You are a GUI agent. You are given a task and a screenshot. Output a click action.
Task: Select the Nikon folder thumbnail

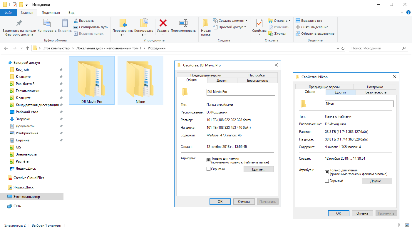tap(140, 80)
